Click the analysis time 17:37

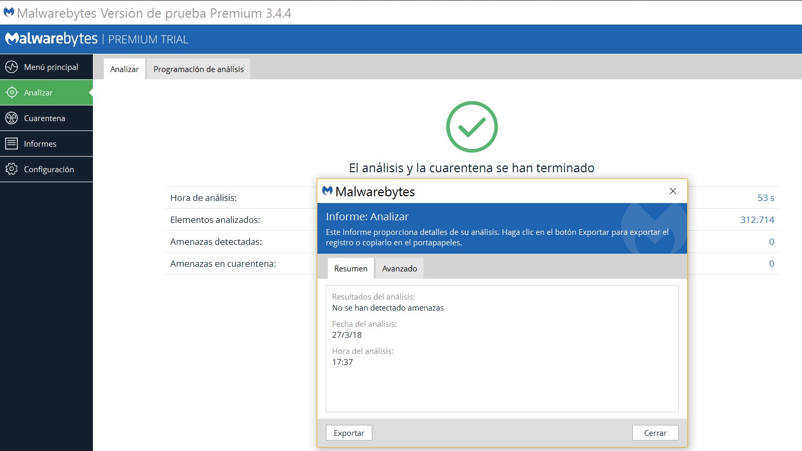(x=343, y=362)
